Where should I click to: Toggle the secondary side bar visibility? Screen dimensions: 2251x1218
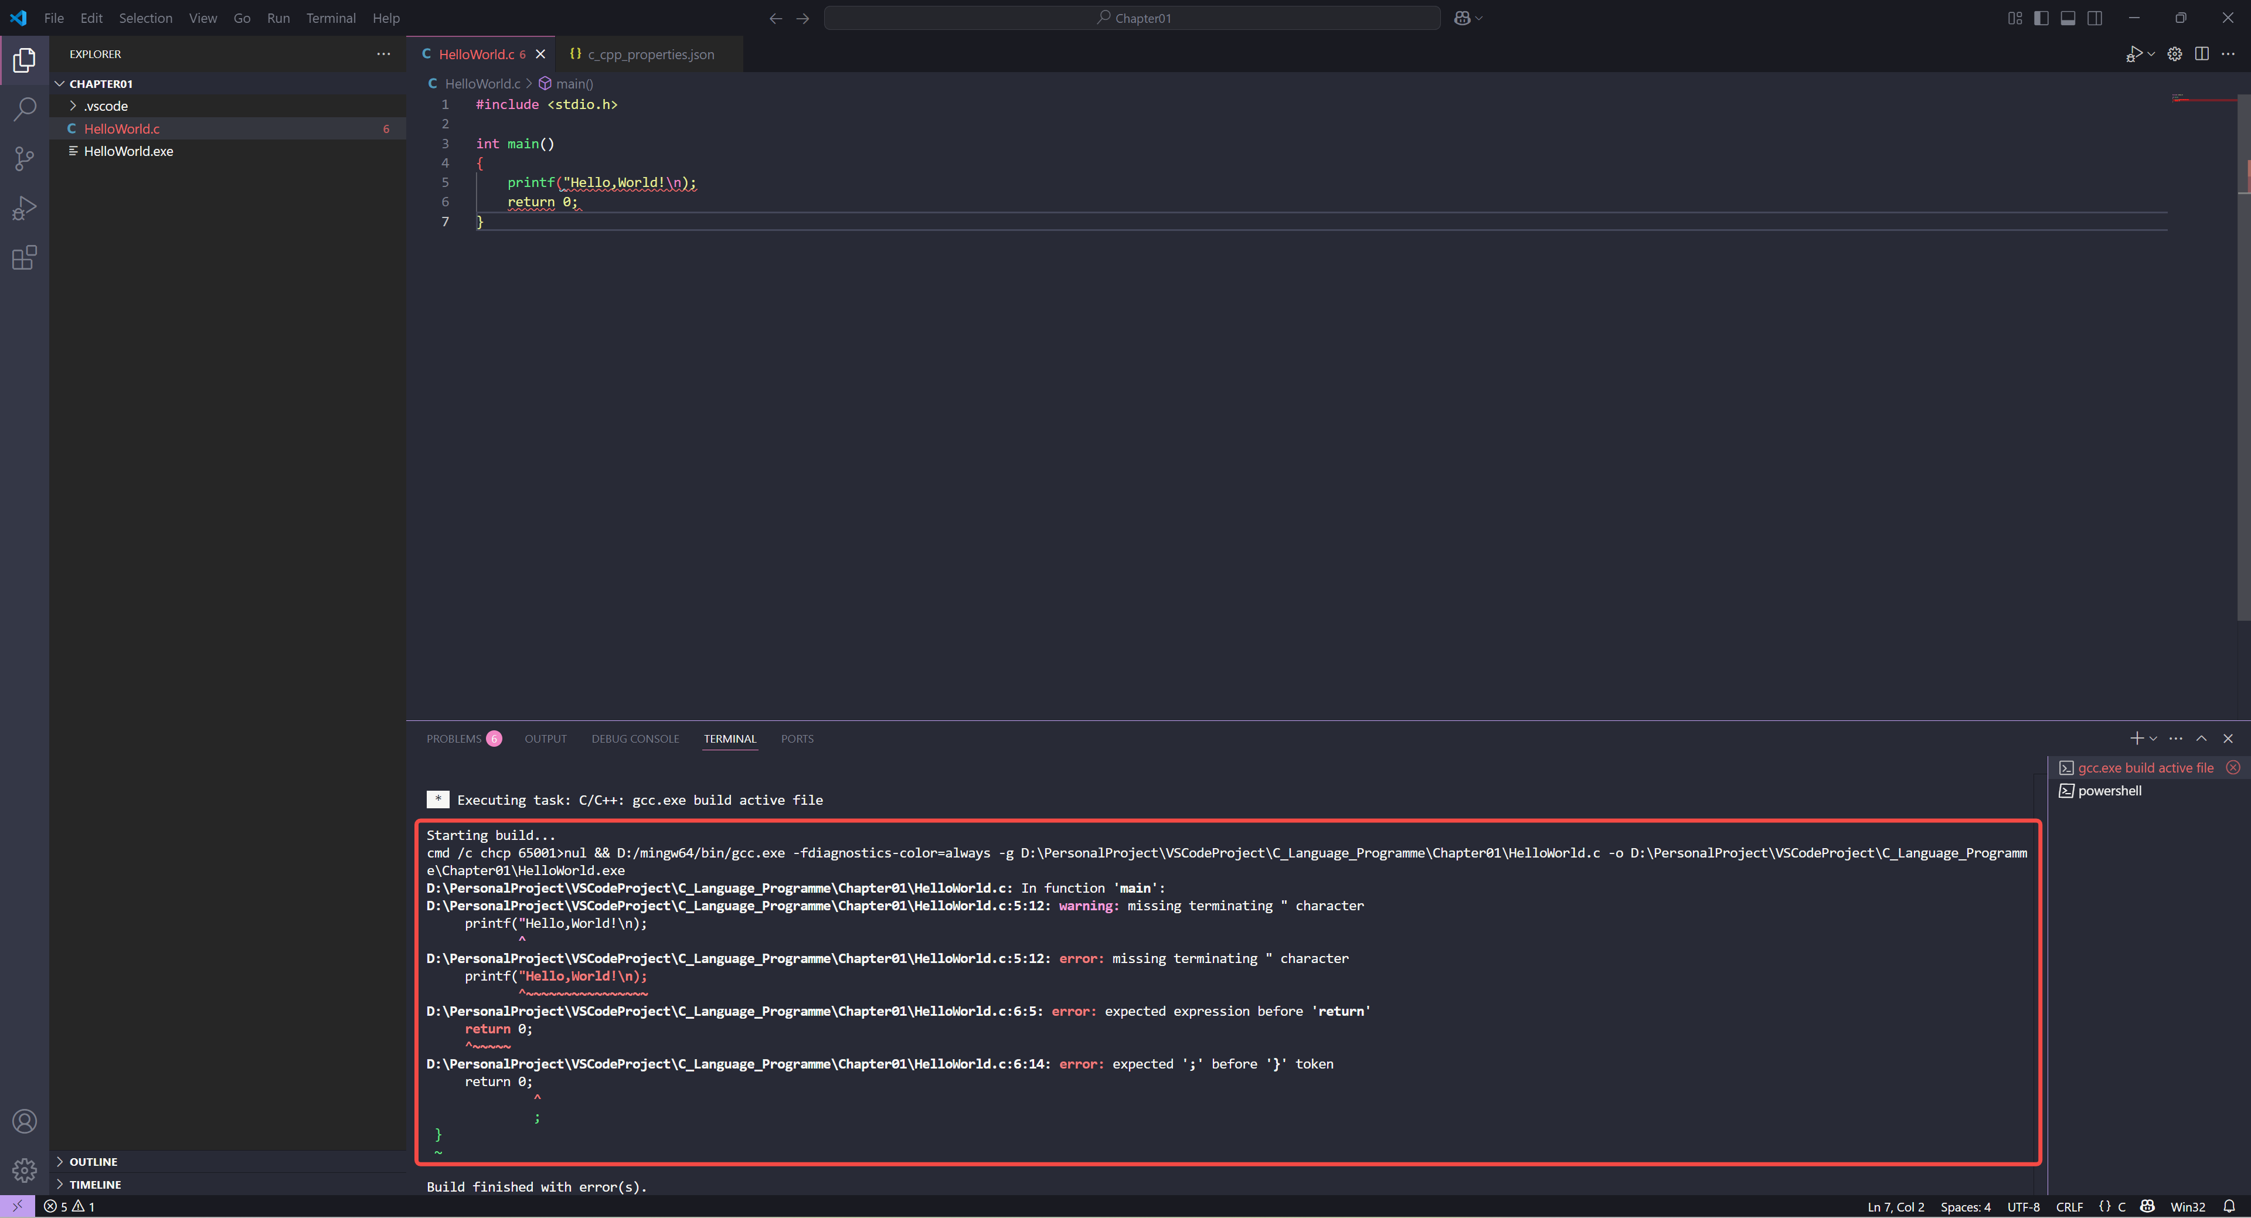click(2094, 18)
